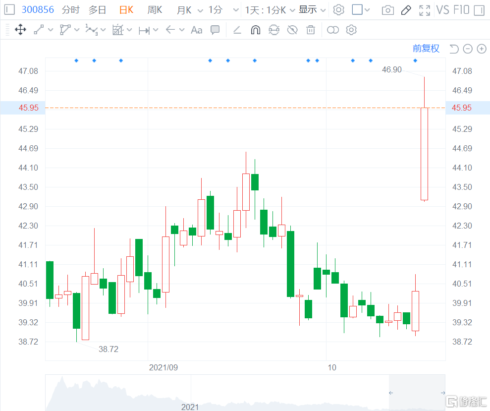Select the angle line tool
Screen dimensions: 490x411
click(237, 30)
